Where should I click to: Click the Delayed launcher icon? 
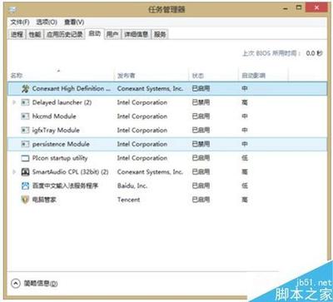point(25,102)
